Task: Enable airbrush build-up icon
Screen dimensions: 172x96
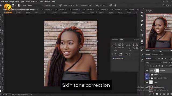Action: coord(77,5)
